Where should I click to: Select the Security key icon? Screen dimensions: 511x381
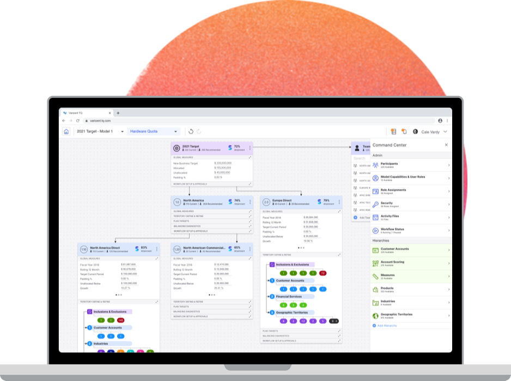[375, 204]
